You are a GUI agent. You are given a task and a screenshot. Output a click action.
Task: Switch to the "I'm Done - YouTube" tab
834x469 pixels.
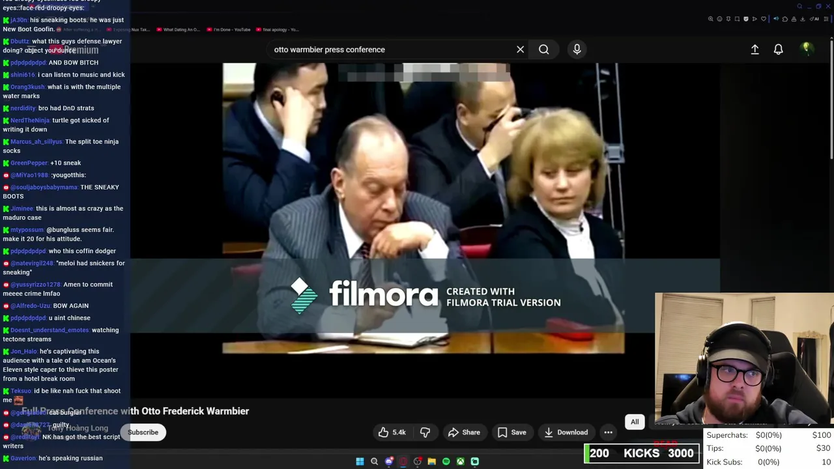click(229, 29)
